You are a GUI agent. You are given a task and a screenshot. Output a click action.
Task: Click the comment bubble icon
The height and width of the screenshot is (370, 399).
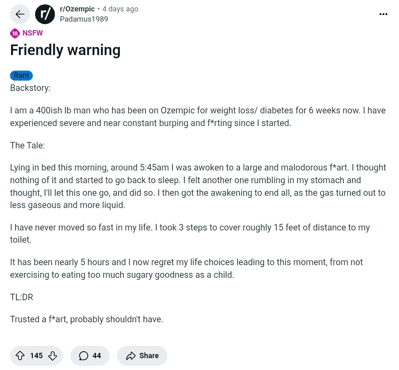pyautogui.click(x=83, y=356)
